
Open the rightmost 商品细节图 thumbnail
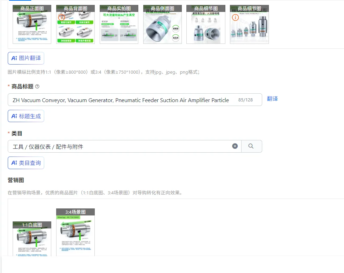click(x=249, y=24)
